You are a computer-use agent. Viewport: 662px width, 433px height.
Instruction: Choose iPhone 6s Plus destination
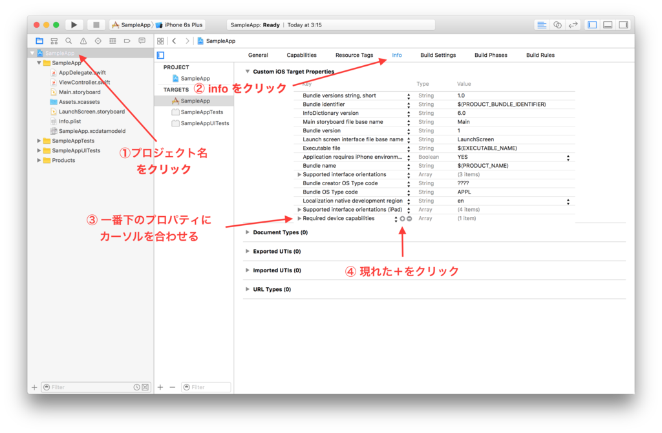point(180,25)
